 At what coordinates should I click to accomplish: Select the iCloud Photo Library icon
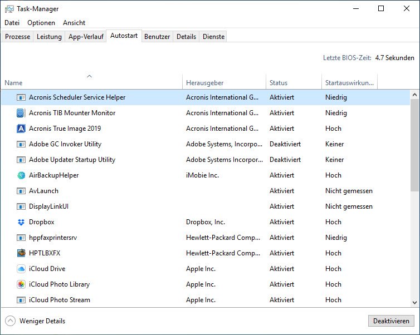(21, 284)
